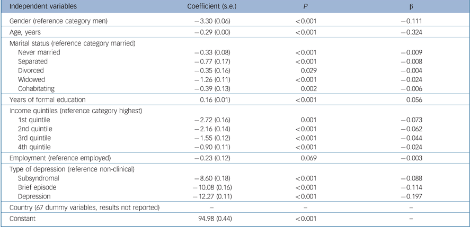Select 'Employment (reference employed)' row label
Viewport: 470px width, 227px height.
56,157
